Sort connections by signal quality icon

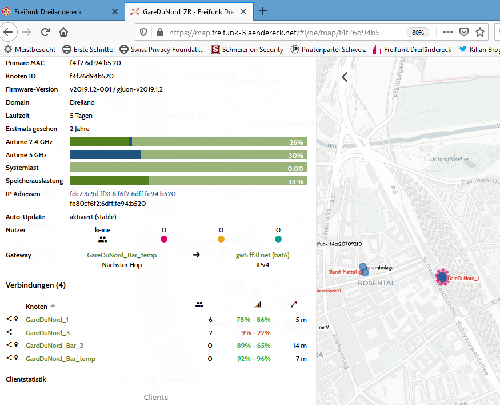[258, 305]
